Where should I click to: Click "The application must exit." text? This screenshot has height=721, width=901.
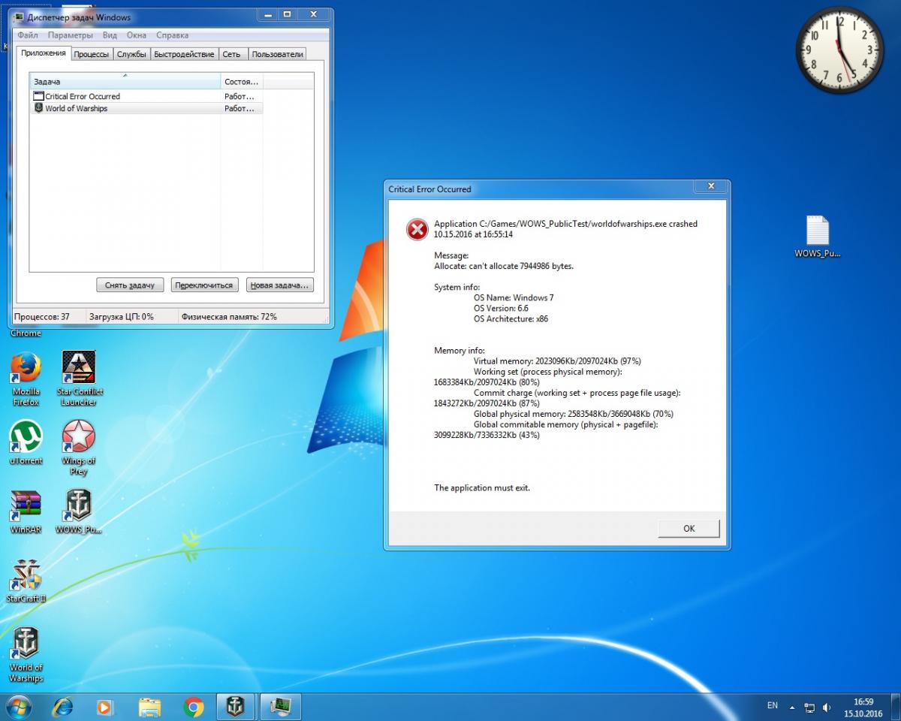482,488
